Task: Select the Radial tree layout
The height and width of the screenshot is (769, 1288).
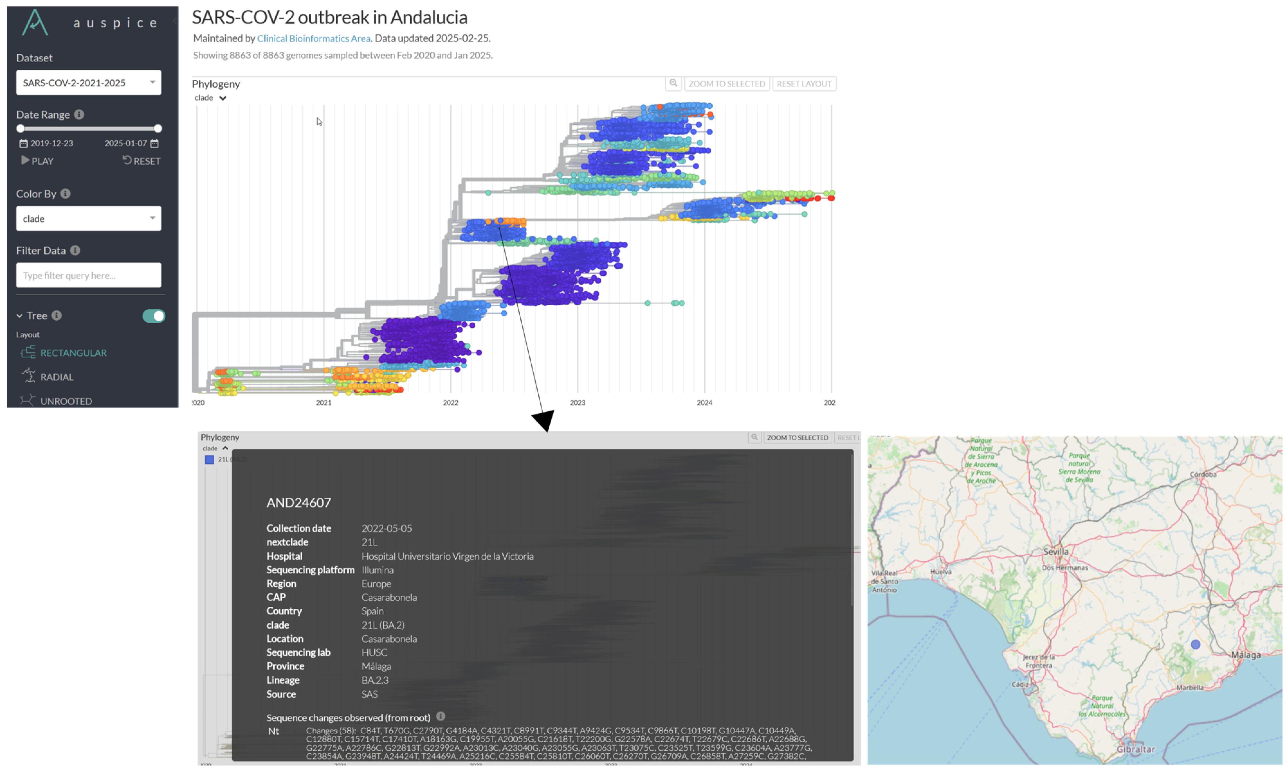Action: pyautogui.click(x=56, y=377)
